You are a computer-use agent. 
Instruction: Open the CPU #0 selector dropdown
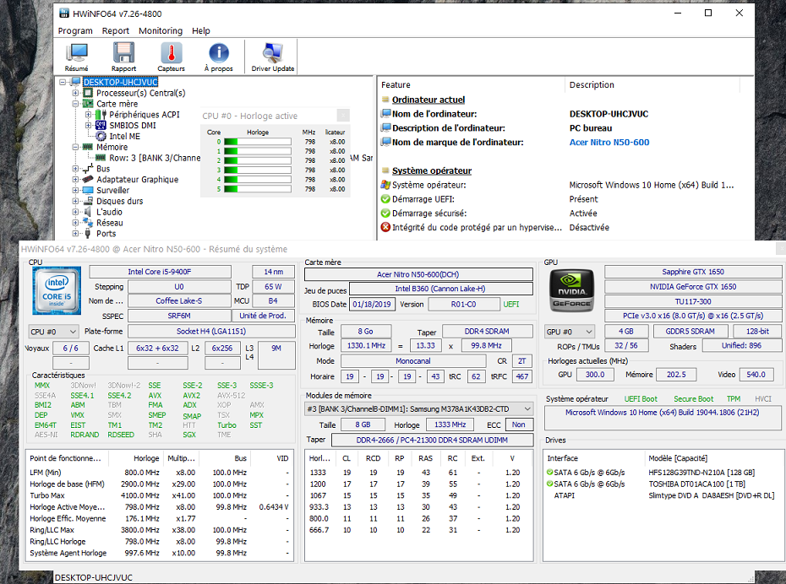(53, 332)
